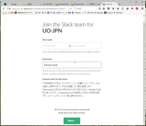Image resolution: width=146 pixels, height=126 pixels.
Task: Save the page to Pocket
Action: click(108, 9)
